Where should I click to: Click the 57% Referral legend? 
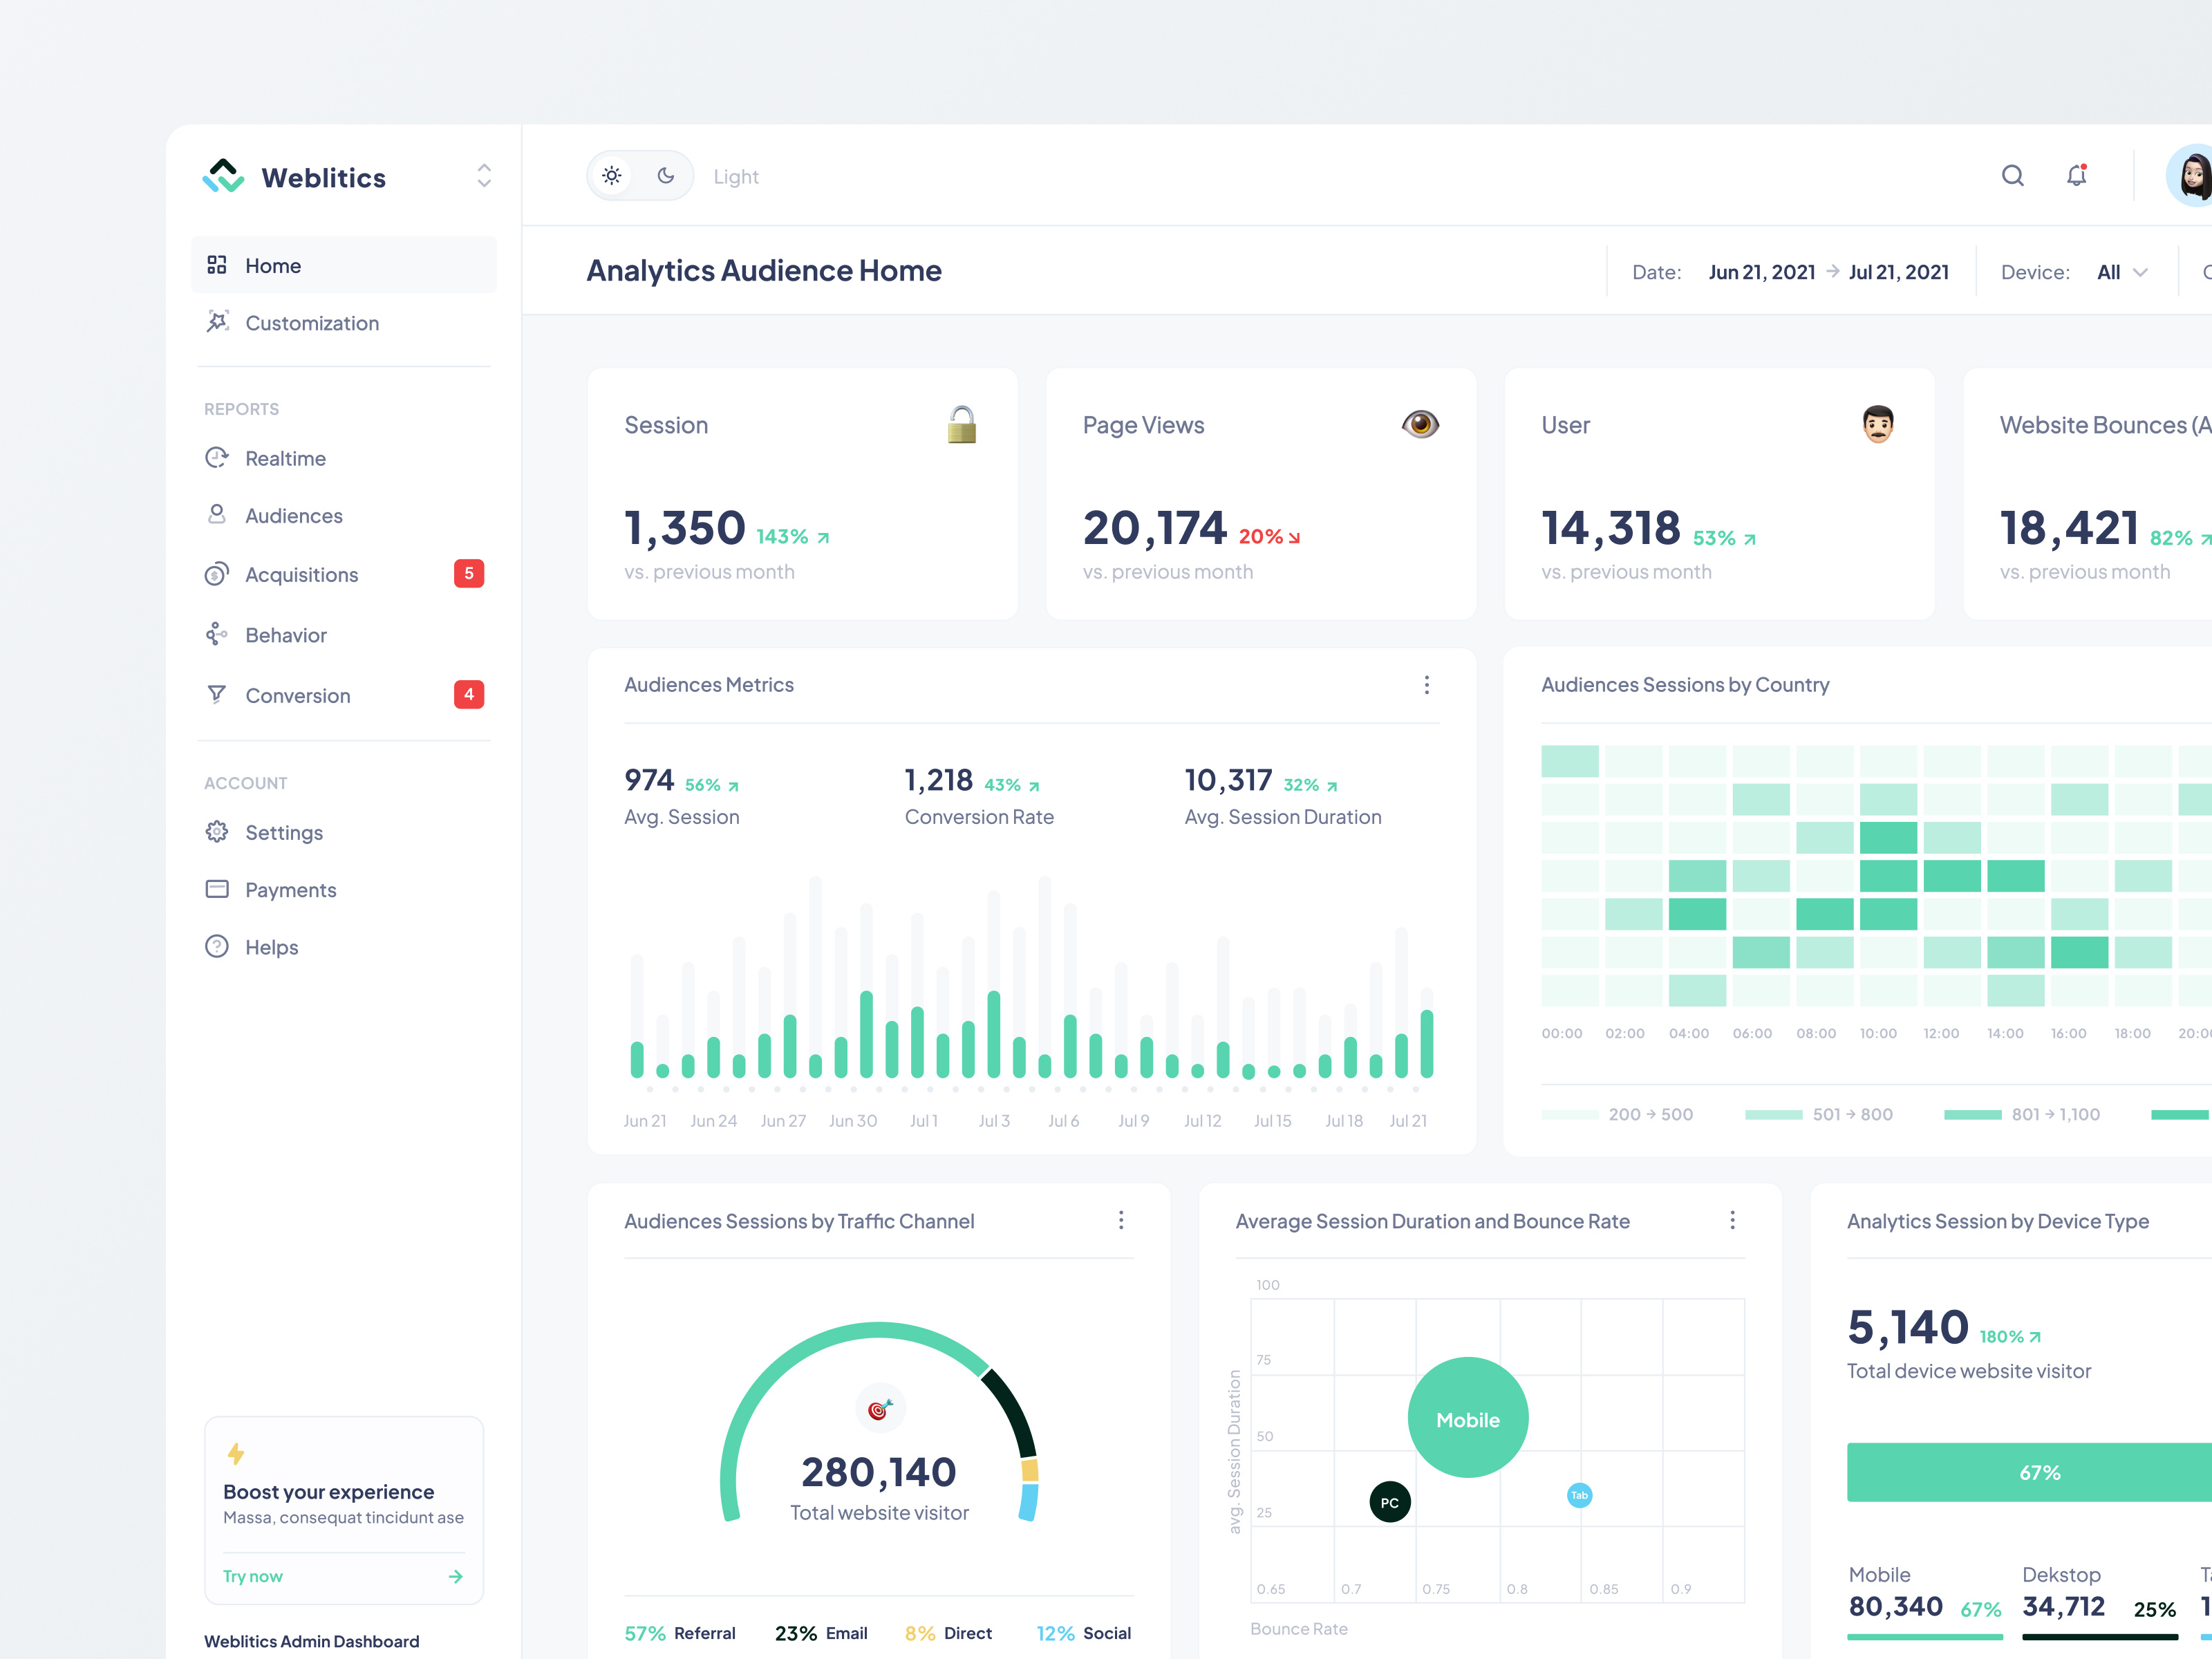point(680,1633)
